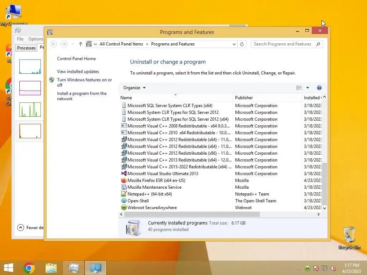Click Programs and Features breadcrumb segment
Screen dimensions: 367x275
click(173, 44)
